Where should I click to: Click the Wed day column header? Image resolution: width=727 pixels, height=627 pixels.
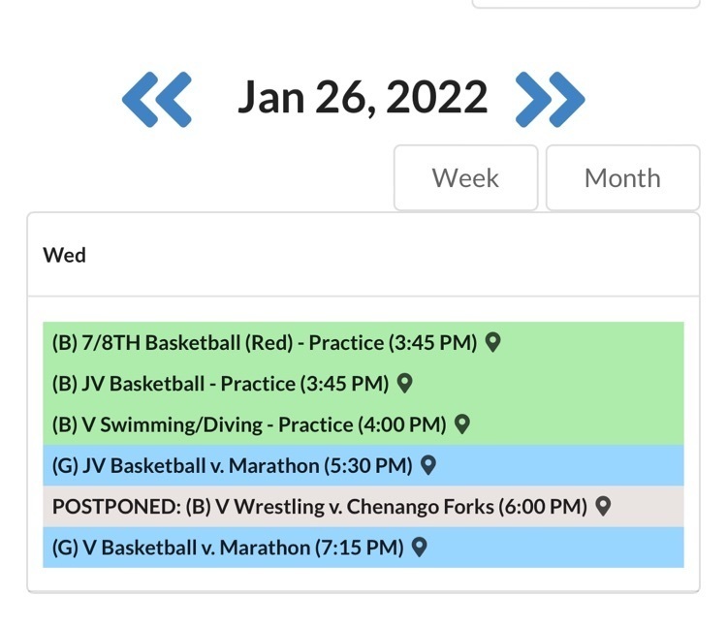[65, 255]
